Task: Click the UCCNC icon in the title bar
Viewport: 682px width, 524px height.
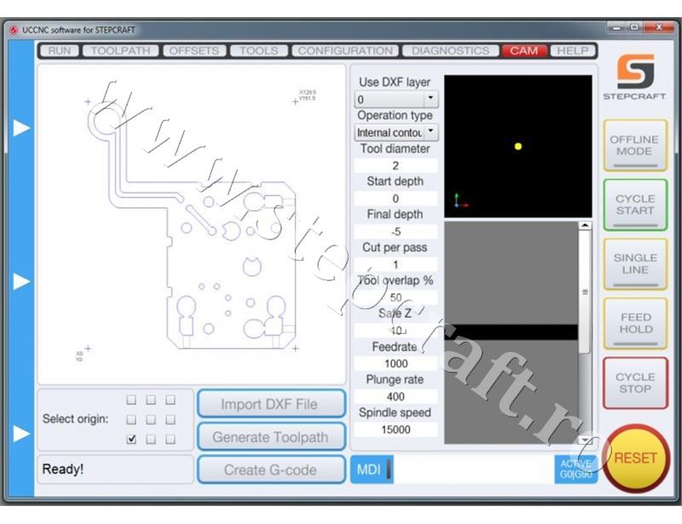Action: click(14, 28)
